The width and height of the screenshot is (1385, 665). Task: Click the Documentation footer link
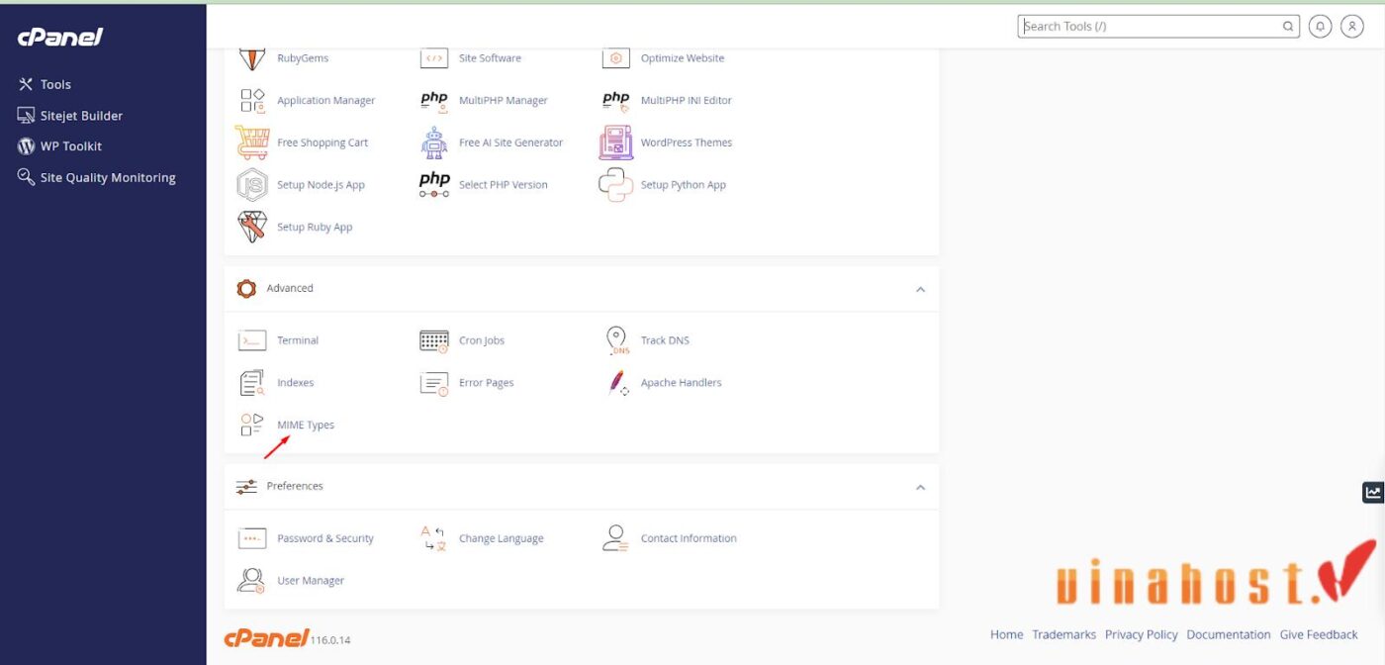(x=1229, y=634)
